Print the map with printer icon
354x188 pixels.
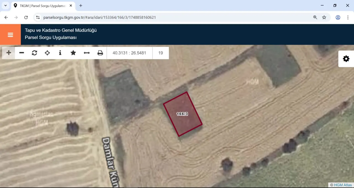coord(100,53)
